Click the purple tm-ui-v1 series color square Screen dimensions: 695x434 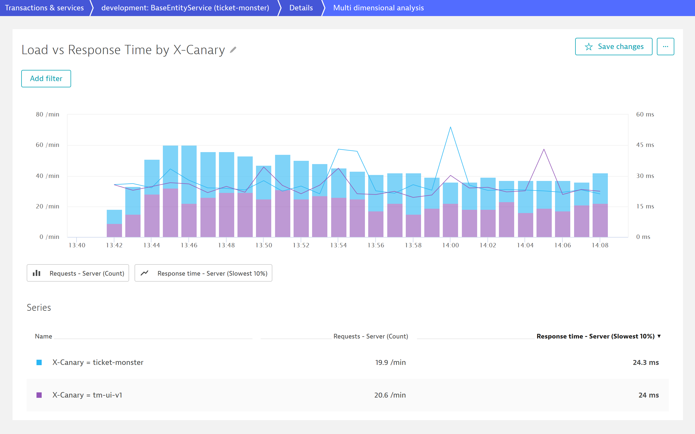[x=39, y=395]
